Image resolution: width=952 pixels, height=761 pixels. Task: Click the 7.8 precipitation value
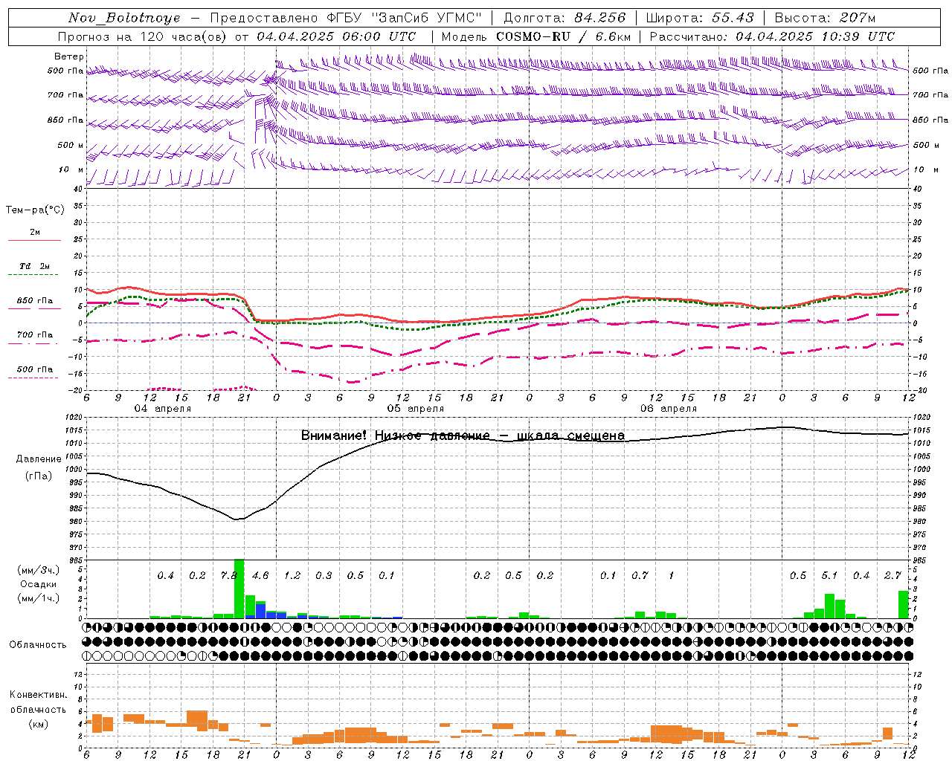pyautogui.click(x=228, y=576)
